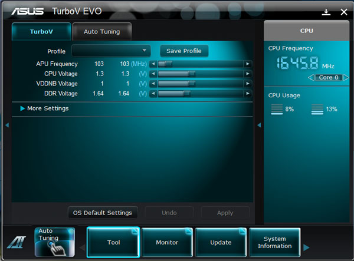This screenshot has width=354, height=261.
Task: Open the Profile dropdown list
Action: [111, 51]
